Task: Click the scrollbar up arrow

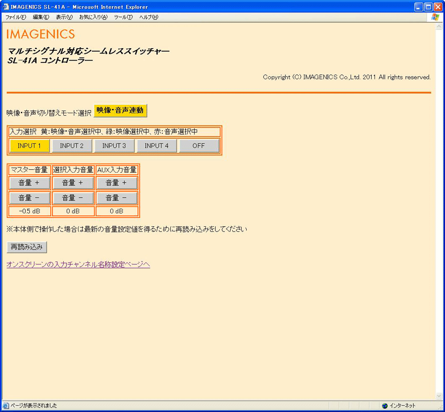Action: point(439,26)
